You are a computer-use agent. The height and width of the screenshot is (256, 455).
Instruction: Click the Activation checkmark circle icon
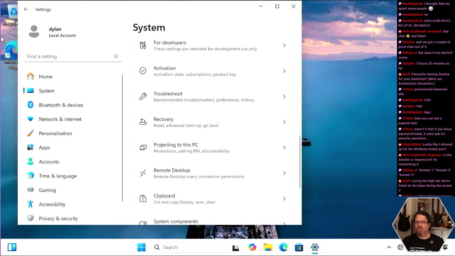coord(143,71)
